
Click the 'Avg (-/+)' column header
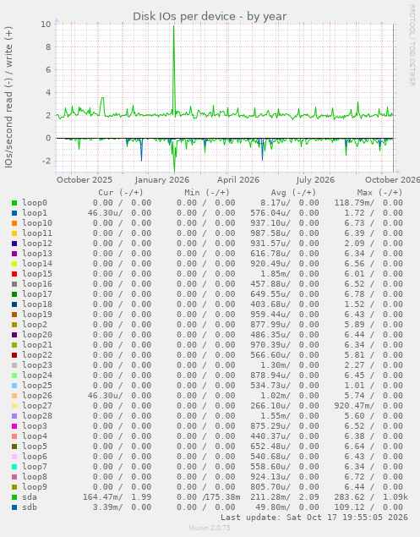point(293,193)
